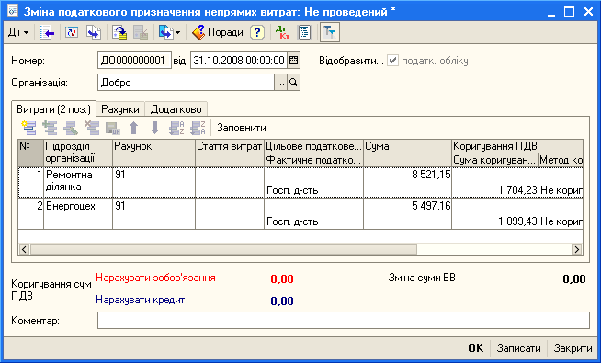Click the Стаття витрат column header
The image size is (601, 363).
point(230,153)
